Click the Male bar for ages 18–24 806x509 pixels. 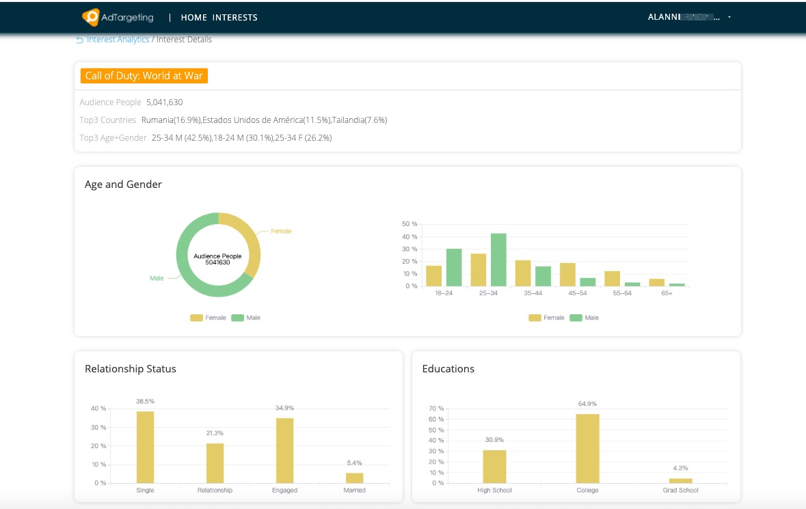454,268
